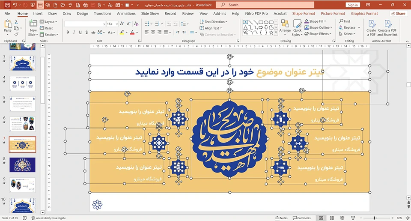Screen dimensions: 411x221
Task: Switch to Slide Sorter view in status bar
Action: (x=331, y=218)
